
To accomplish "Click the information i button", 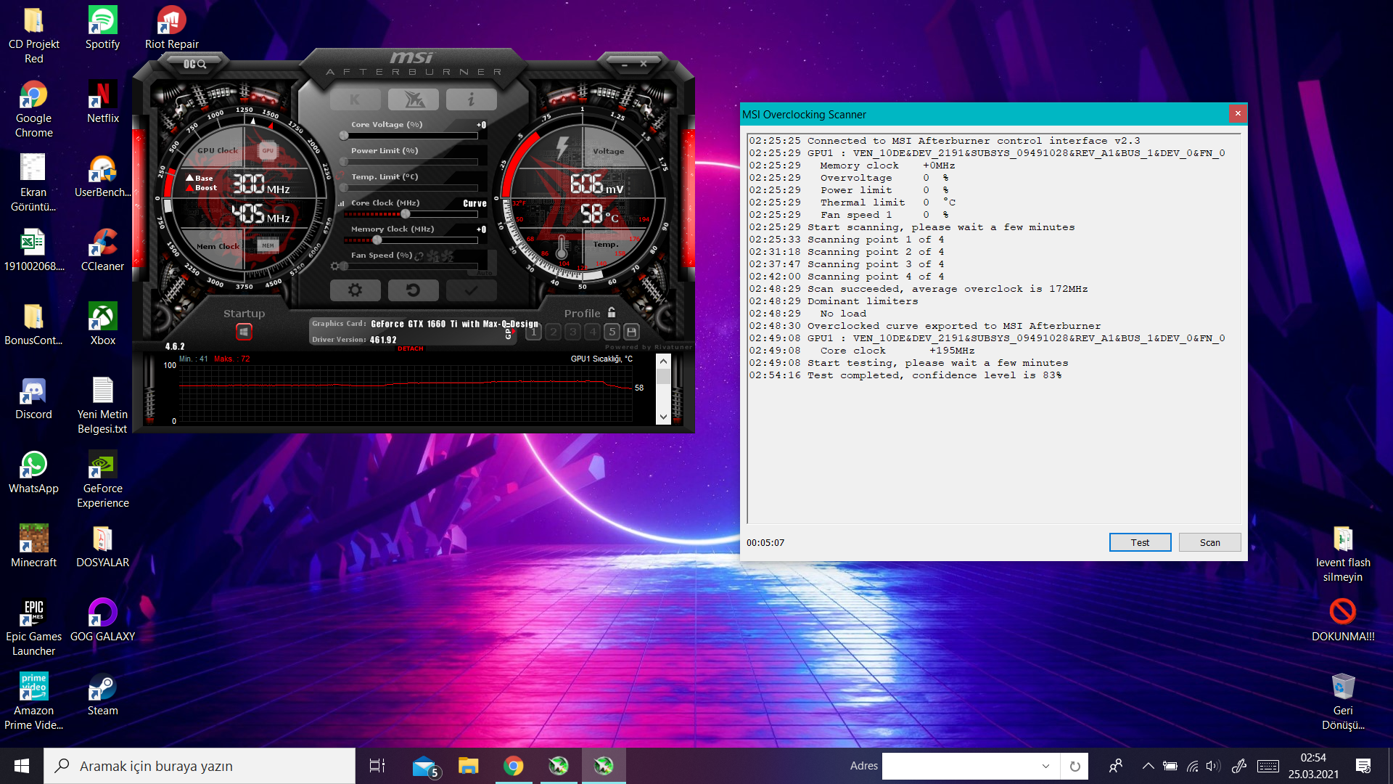I will (471, 99).
